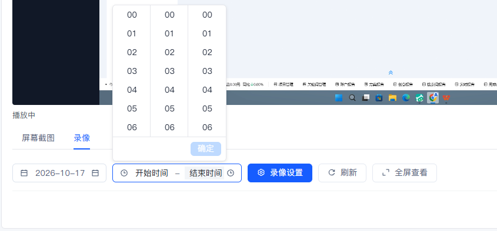Pick minute 02 in the middle time column
The image size is (497, 231).
click(x=169, y=52)
